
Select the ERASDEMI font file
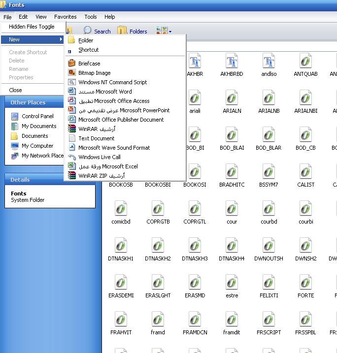(x=121, y=287)
